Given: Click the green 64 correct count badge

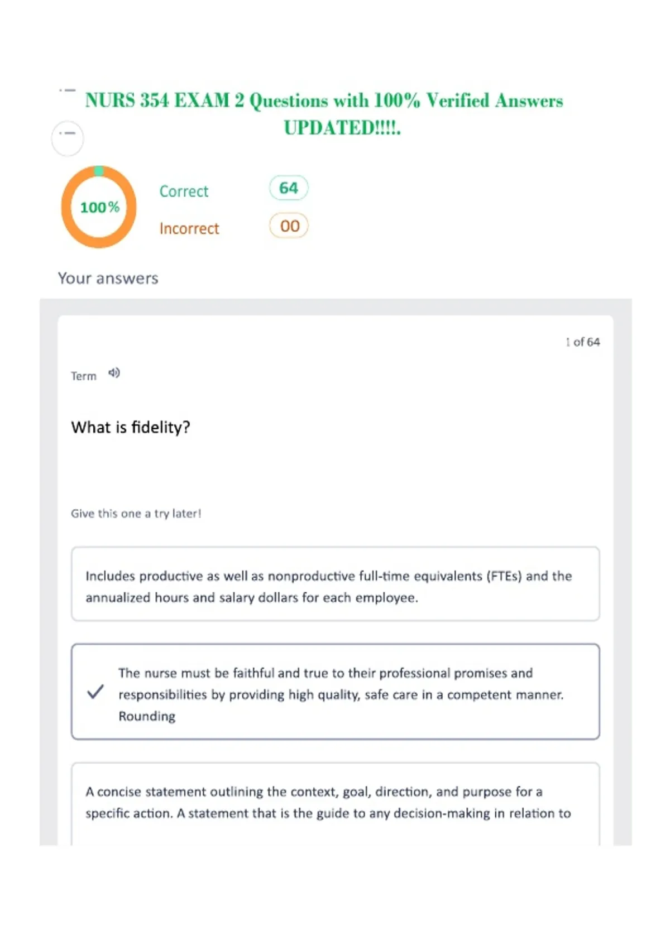Looking at the screenshot, I should 289,188.
